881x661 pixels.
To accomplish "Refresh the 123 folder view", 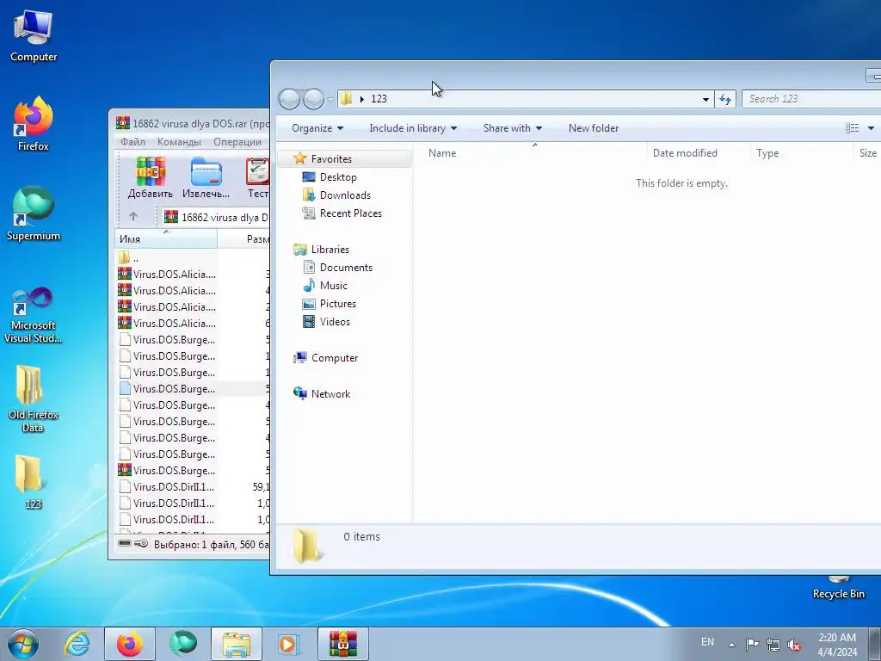I will point(725,99).
